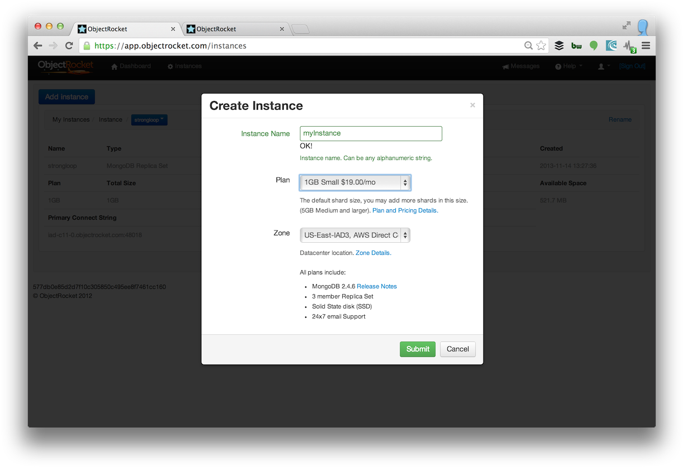Open the Zone dropdown

pos(355,235)
